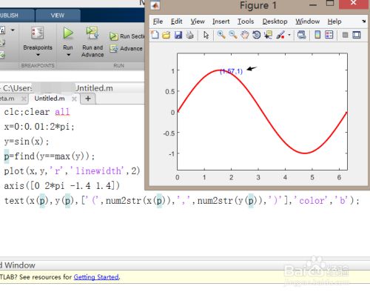Viewport: 370px width, 295px height.
Task: Open the Getting Started link
Action: click(x=96, y=277)
